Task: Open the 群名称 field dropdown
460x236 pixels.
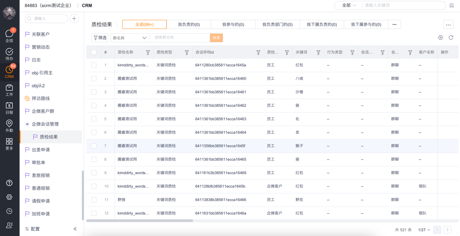Action: (130, 38)
